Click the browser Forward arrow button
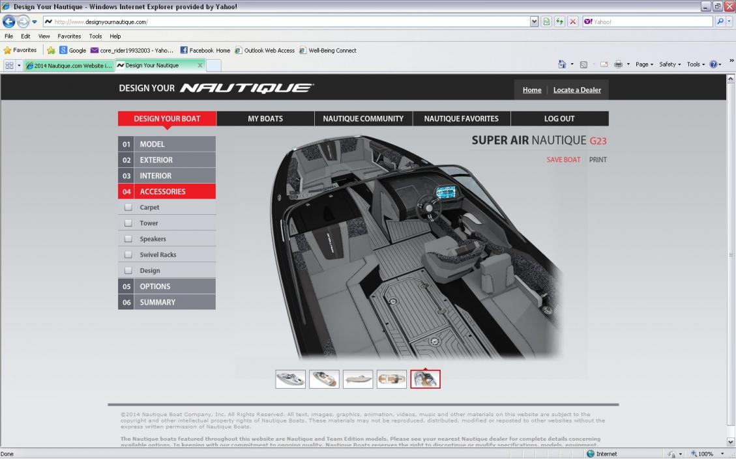The width and height of the screenshot is (736, 459). [x=23, y=21]
